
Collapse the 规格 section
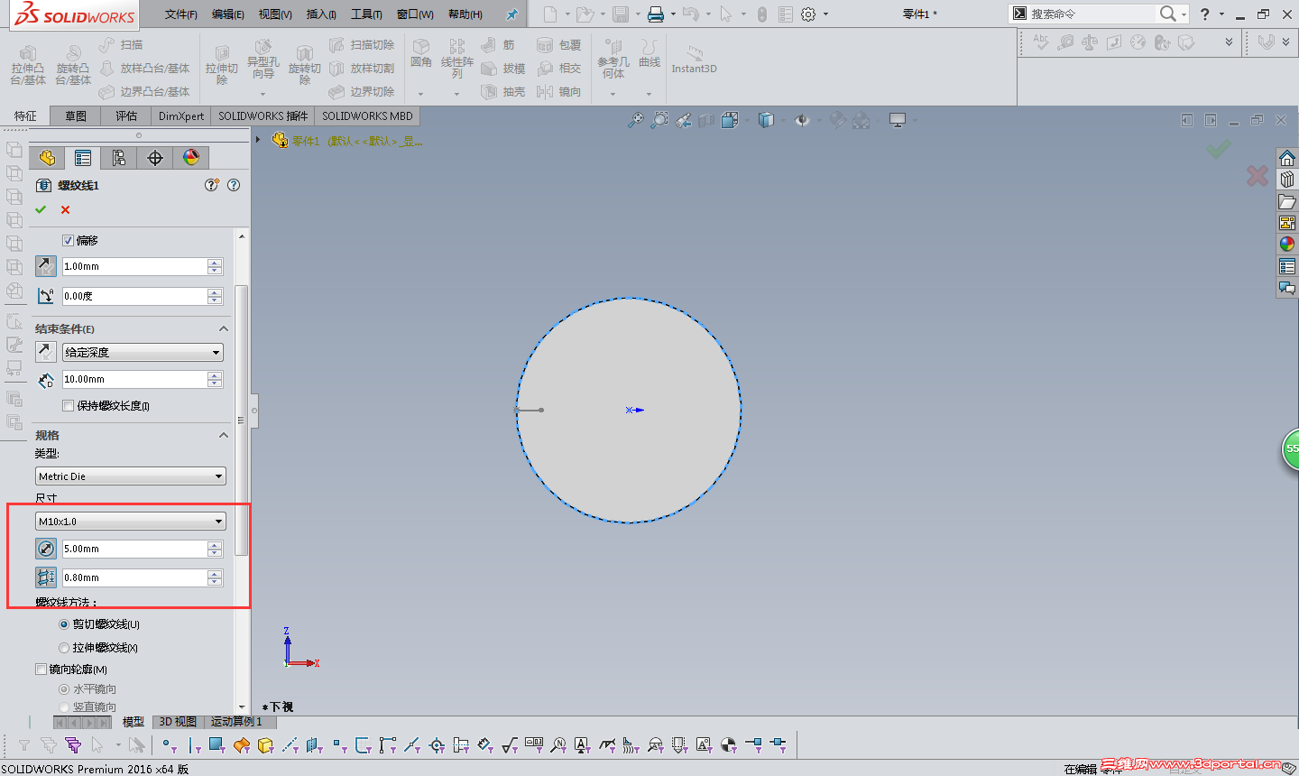(x=224, y=435)
